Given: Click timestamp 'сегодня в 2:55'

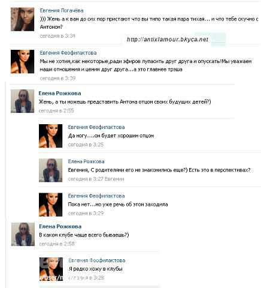Looking at the screenshot, I should click(56, 110).
